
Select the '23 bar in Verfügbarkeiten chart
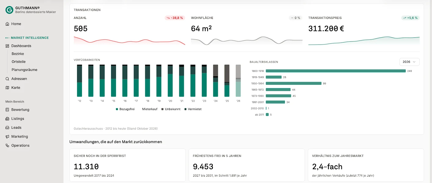(204, 81)
